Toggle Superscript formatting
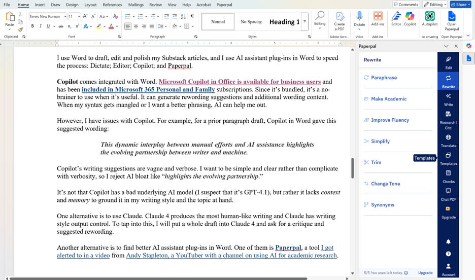This screenshot has height=280, width=475. [x=77, y=26]
